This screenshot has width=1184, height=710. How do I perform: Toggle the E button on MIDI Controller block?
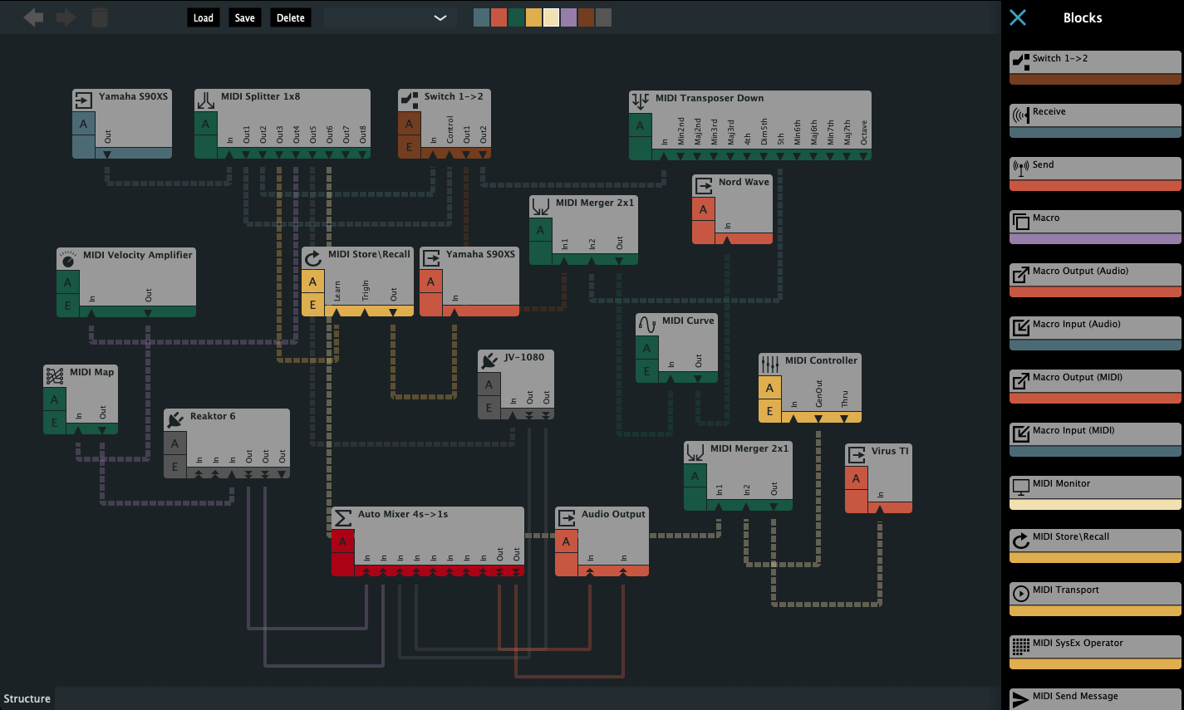point(769,411)
